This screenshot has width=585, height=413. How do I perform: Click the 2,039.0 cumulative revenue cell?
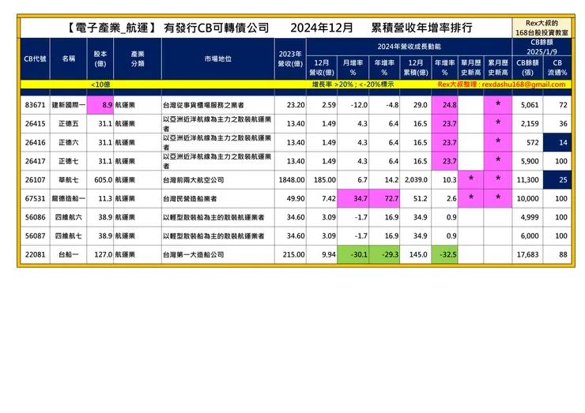click(x=416, y=180)
